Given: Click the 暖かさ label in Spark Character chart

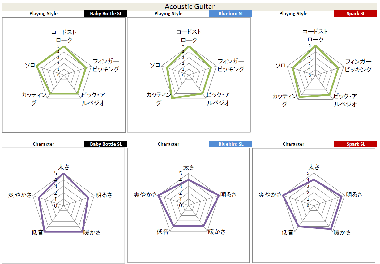Looking at the screenshot, I should tap(343, 232).
